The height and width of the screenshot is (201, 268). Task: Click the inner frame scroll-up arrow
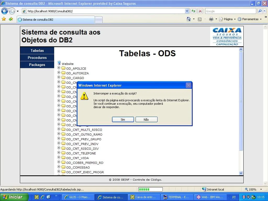pos(241,49)
